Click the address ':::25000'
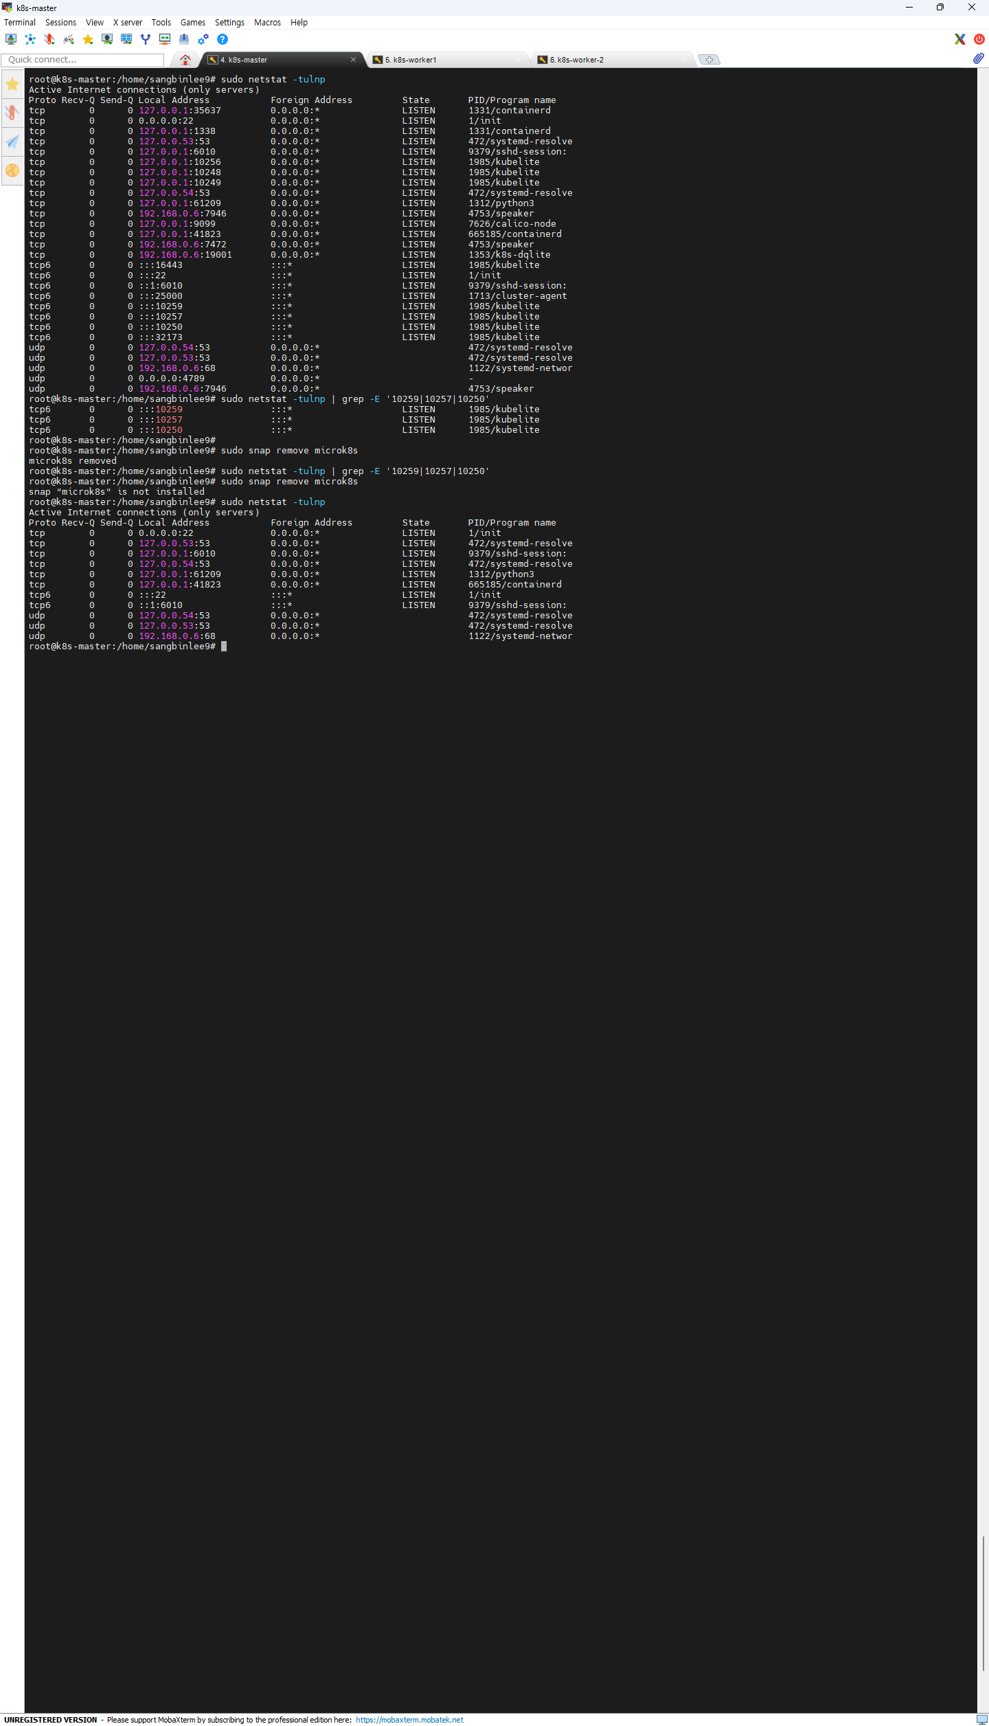 (x=161, y=296)
